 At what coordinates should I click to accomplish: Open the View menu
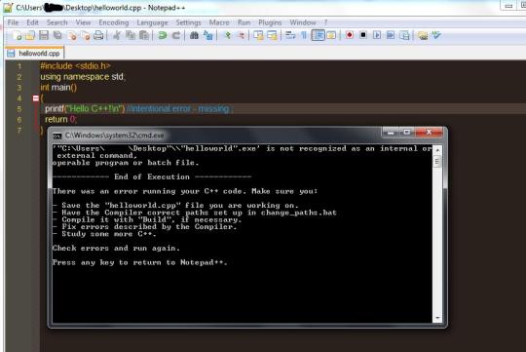coord(83,22)
